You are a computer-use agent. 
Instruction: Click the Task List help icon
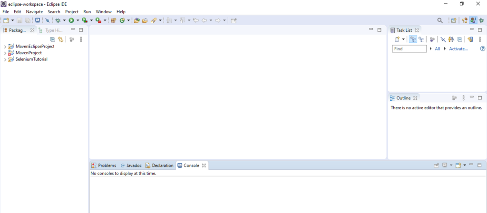[482, 49]
